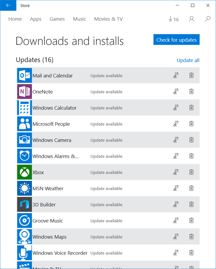This screenshot has width=216, height=269.
Task: Select the MSN Weather name text
Action: [x=48, y=189]
